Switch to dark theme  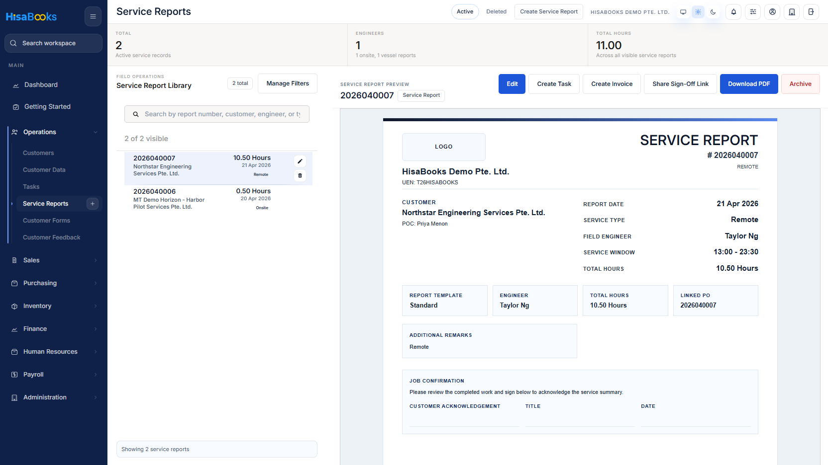coord(713,12)
